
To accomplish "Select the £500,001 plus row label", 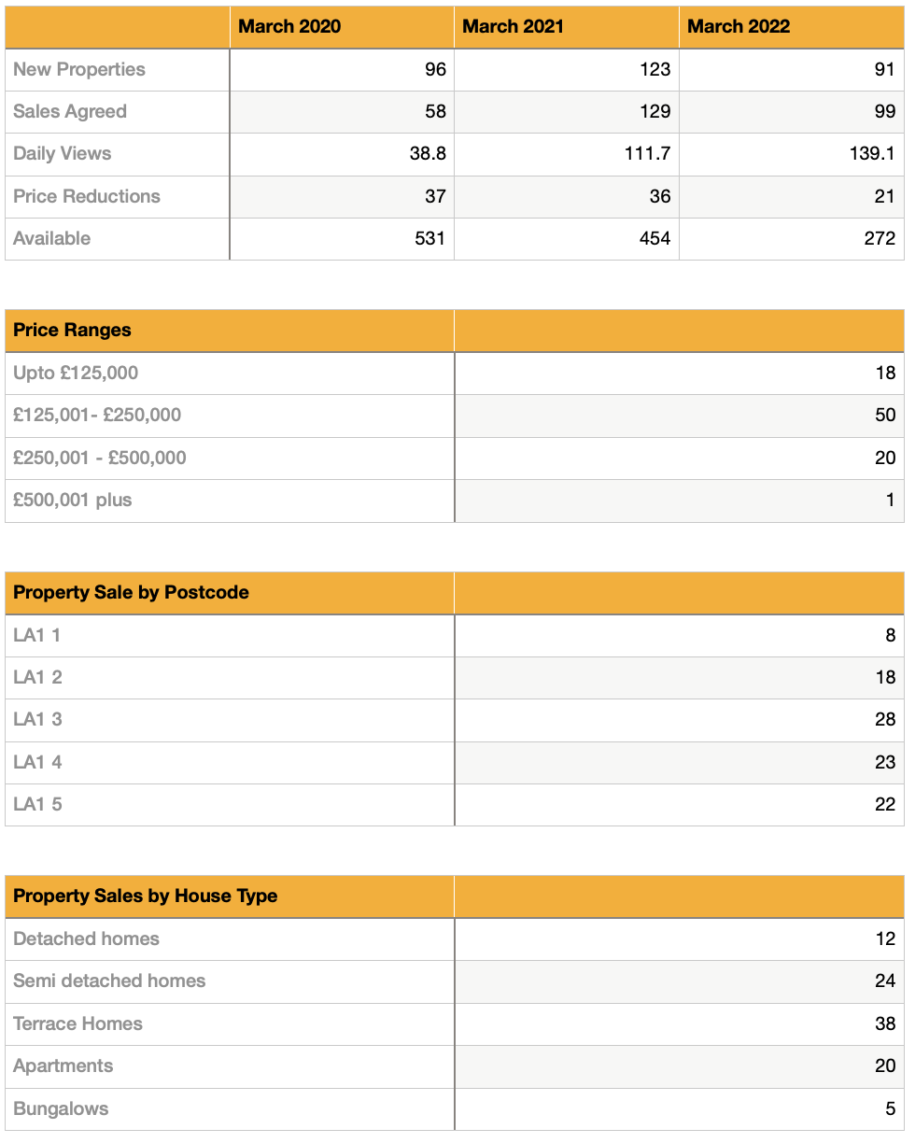I will tap(73, 500).
